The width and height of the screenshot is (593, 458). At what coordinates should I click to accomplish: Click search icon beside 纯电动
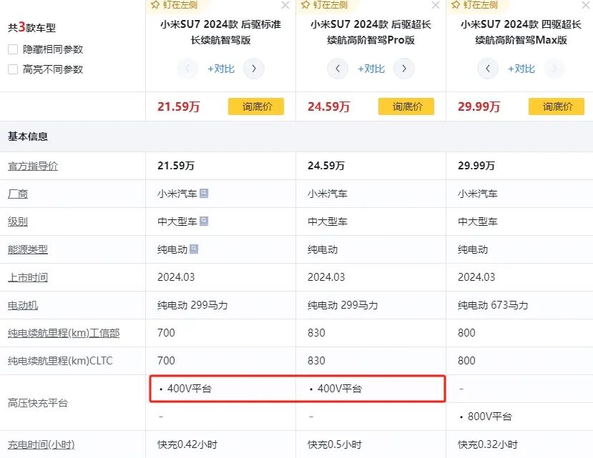(x=194, y=249)
